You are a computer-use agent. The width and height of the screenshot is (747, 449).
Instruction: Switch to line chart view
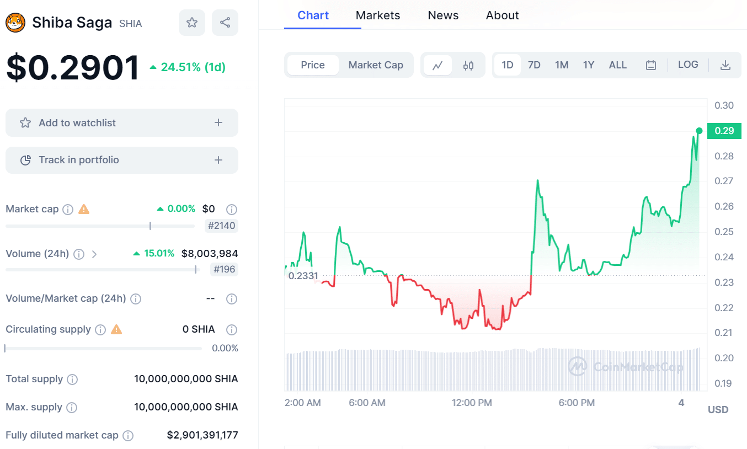coord(437,65)
